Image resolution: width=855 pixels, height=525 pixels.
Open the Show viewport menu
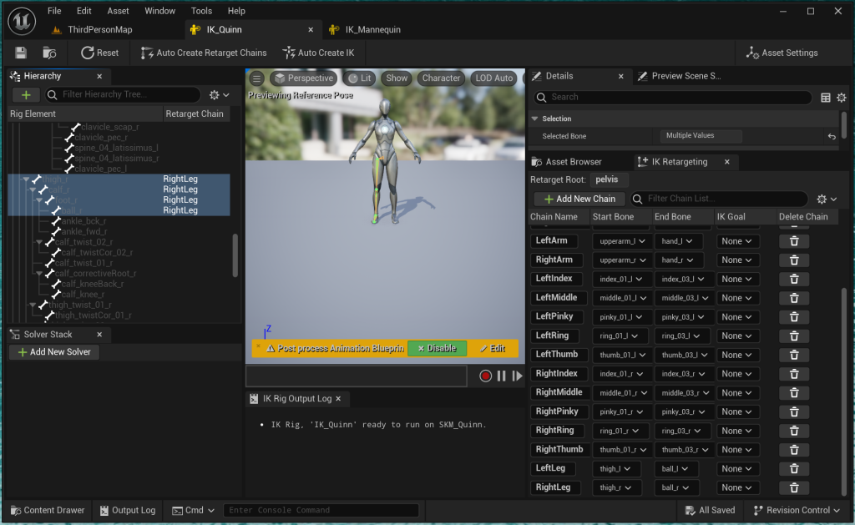coord(397,78)
